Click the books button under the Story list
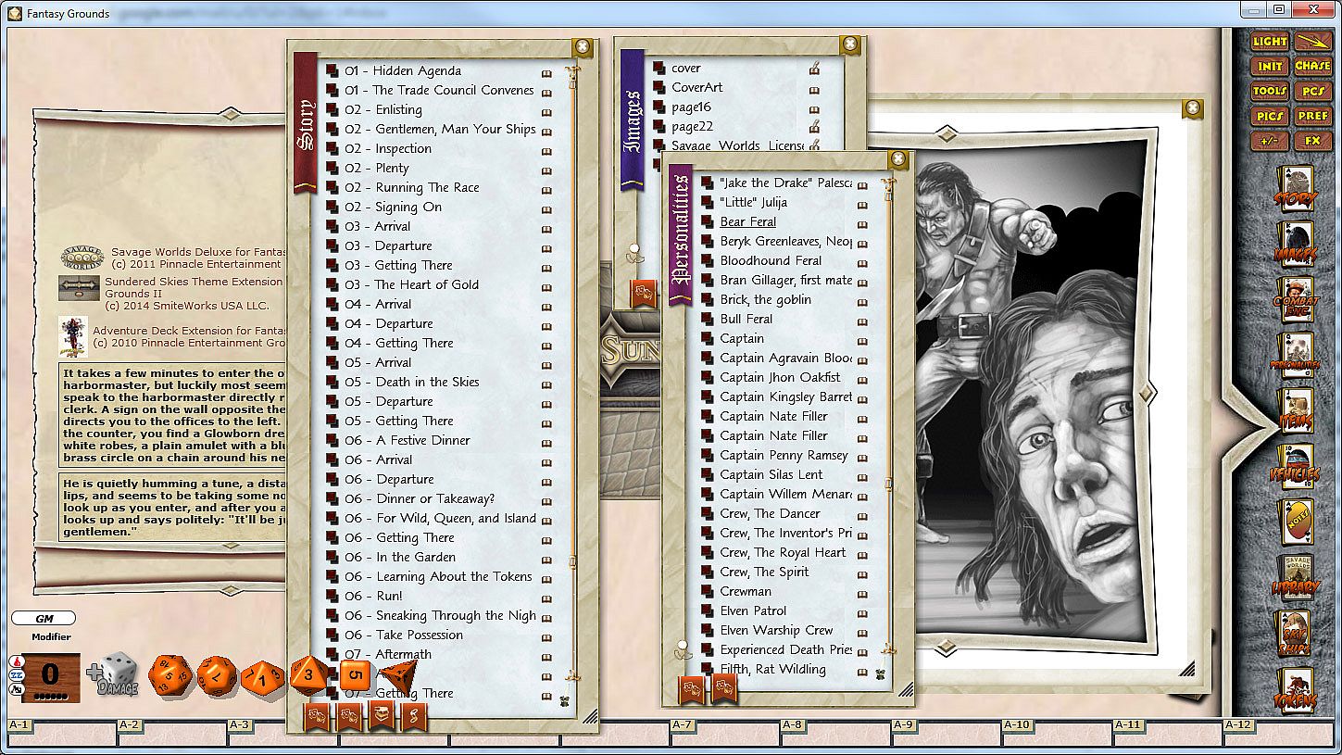This screenshot has width=1342, height=755. pos(382,716)
